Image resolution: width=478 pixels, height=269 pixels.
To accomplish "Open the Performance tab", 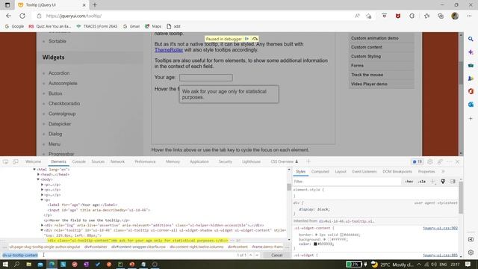I will pyautogui.click(x=145, y=161).
